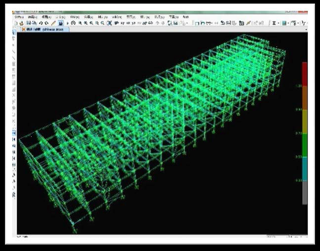Viewport: 320px width, 251px height.
Task: Click the first magnifier zoom icon
Action: (x=80, y=23)
